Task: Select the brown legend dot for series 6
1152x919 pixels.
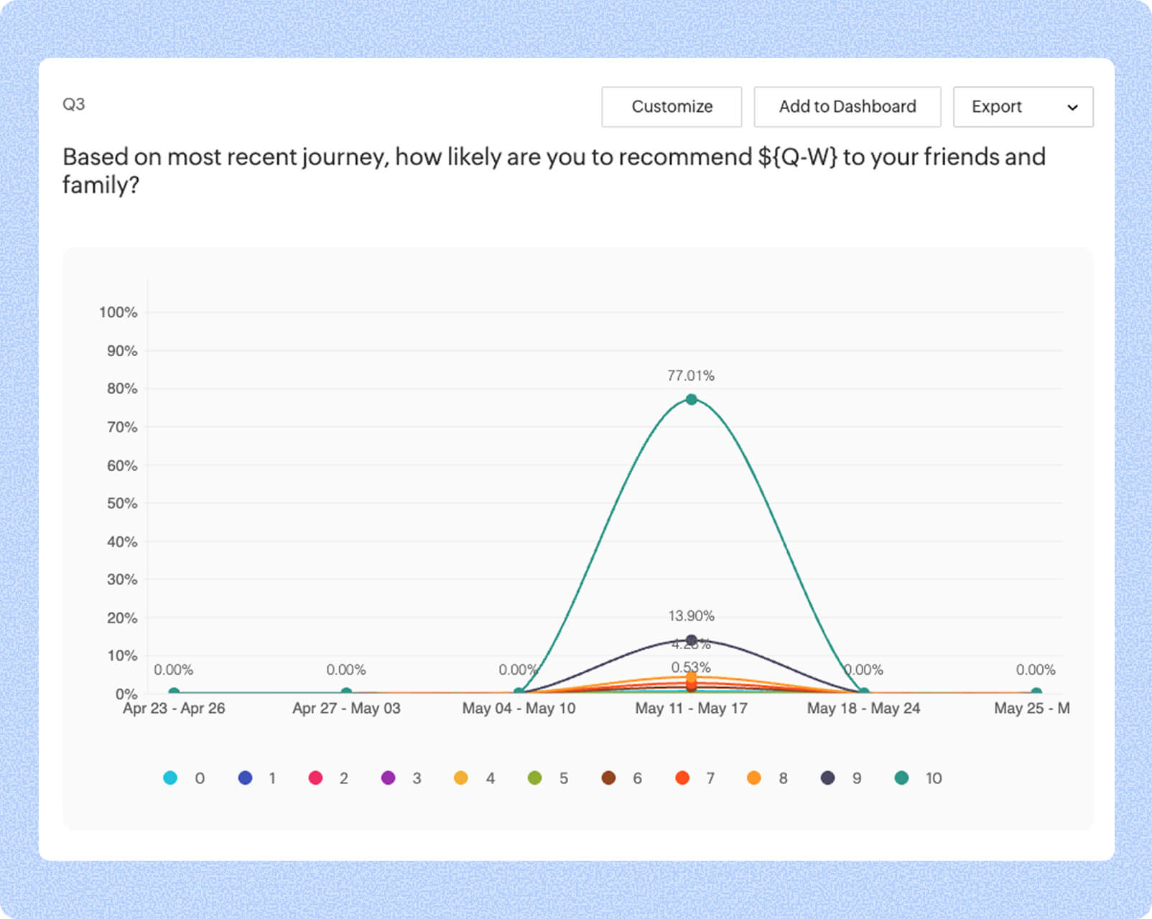Action: 608,778
